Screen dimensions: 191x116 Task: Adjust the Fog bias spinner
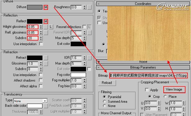[x=84, y=86]
